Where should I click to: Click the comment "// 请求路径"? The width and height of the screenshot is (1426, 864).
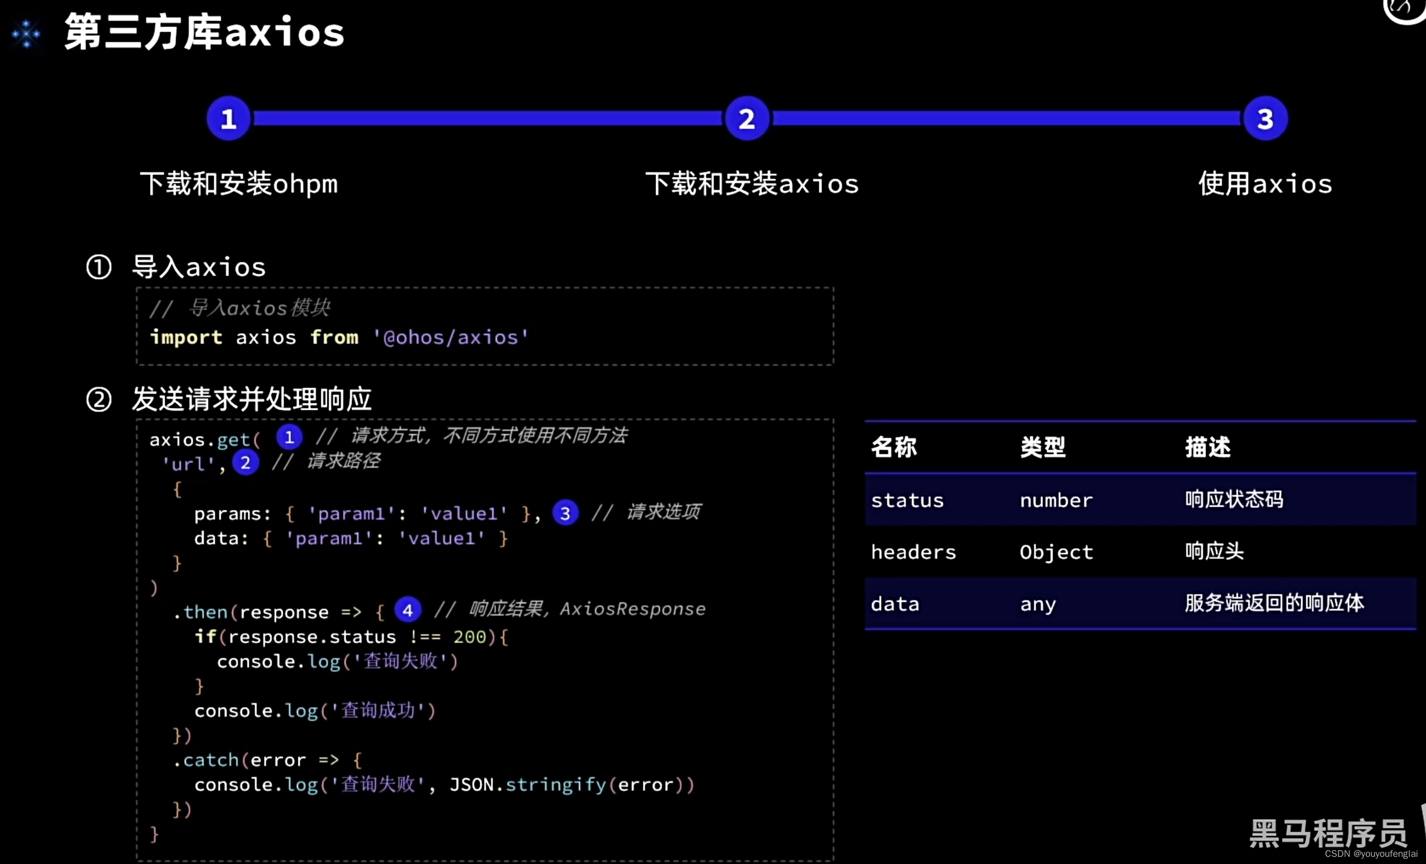[x=326, y=461]
